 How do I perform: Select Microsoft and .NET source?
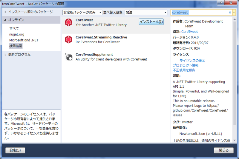(x=24, y=40)
